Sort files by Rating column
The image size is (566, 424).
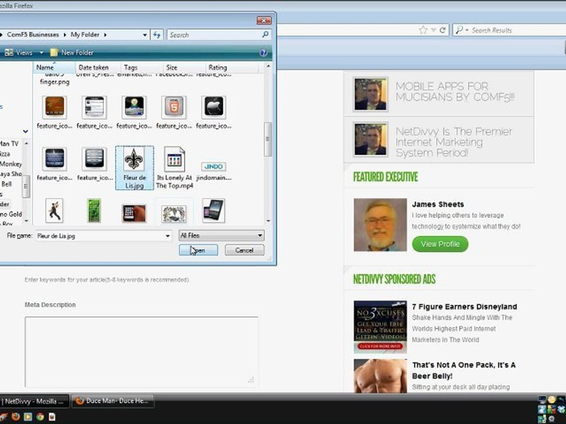[232, 67]
